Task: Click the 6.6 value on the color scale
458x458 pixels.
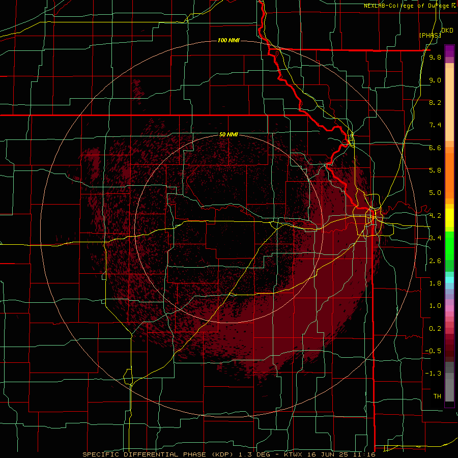Action: [x=435, y=148]
